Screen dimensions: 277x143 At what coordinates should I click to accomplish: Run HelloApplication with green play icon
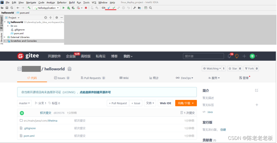pos(64,8)
